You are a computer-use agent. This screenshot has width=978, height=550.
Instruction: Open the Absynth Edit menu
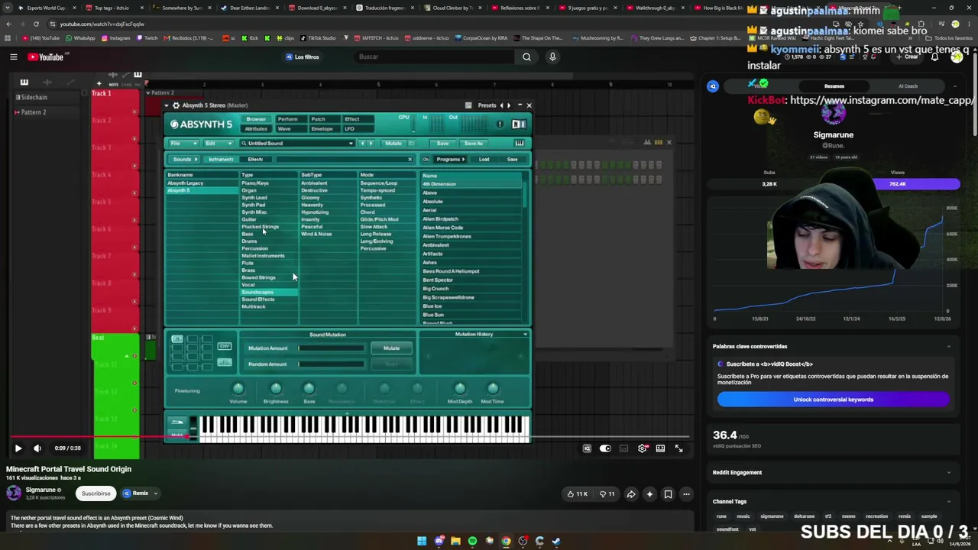[x=217, y=144]
